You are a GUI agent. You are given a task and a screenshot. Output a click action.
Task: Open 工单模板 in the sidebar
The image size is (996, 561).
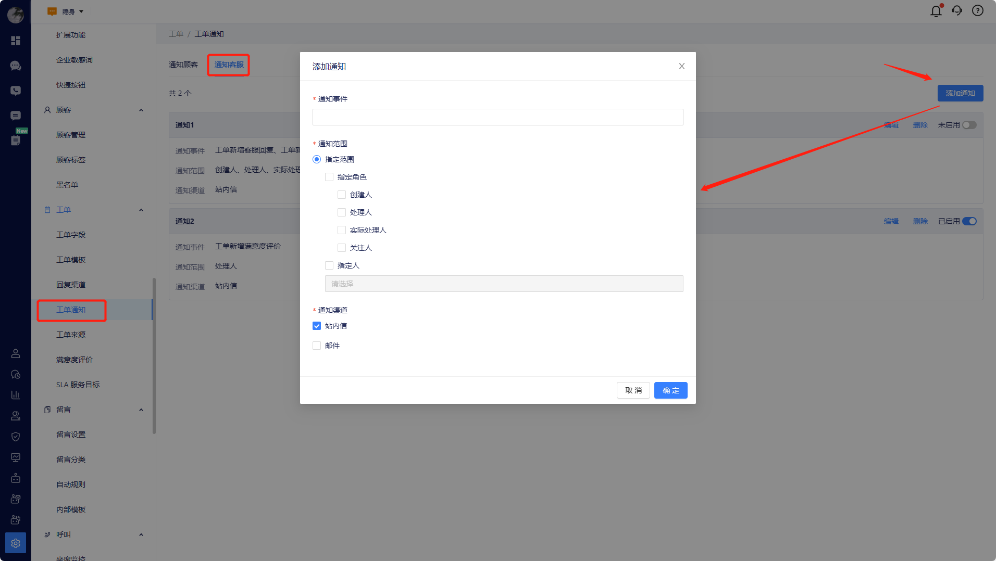(71, 260)
